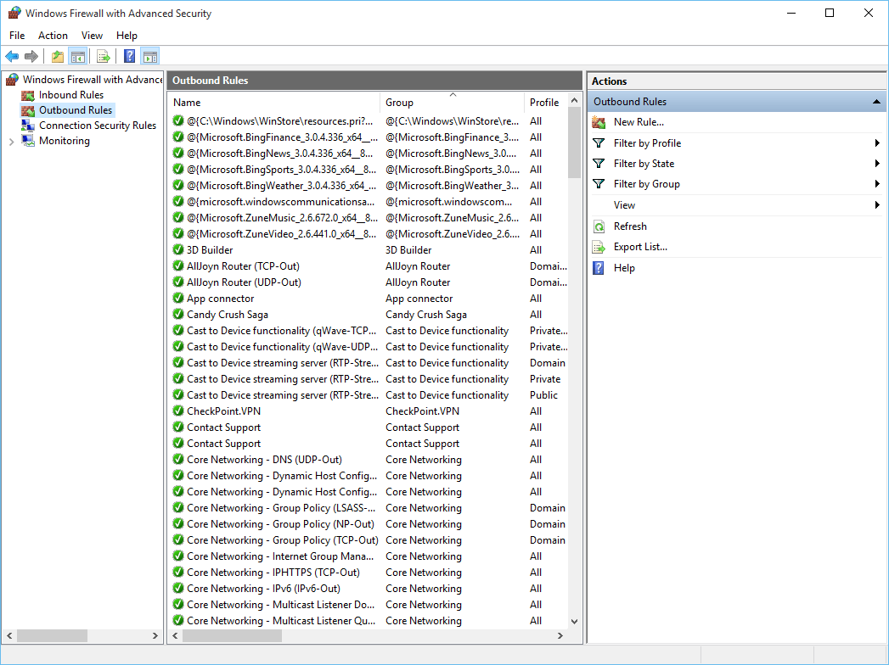
Task: Toggle the Show/Hide Console Tree icon
Action: 77,56
